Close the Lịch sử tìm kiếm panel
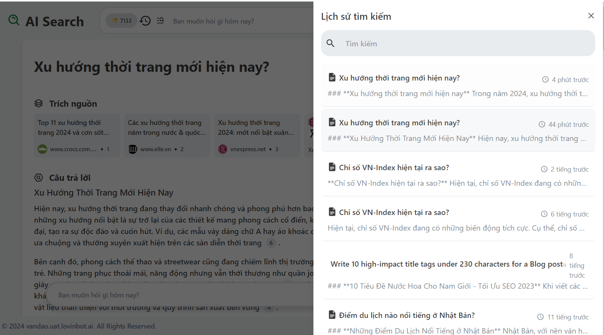This screenshot has height=335, width=604. click(591, 16)
